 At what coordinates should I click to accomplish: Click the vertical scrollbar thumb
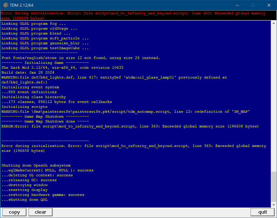pyautogui.click(x=274, y=187)
